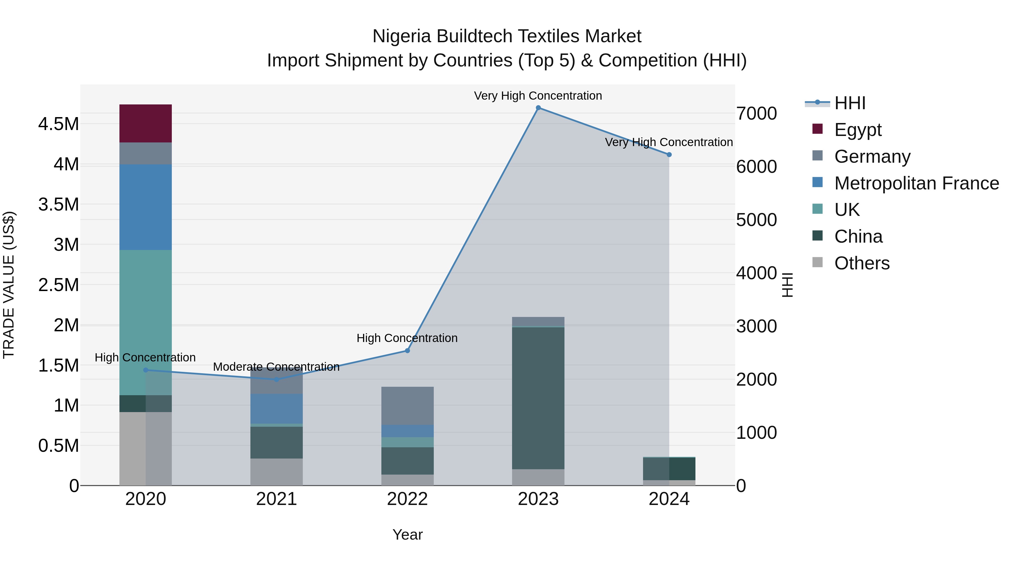Click the China dark green legend swatch
This screenshot has width=1014, height=570.
pos(818,236)
